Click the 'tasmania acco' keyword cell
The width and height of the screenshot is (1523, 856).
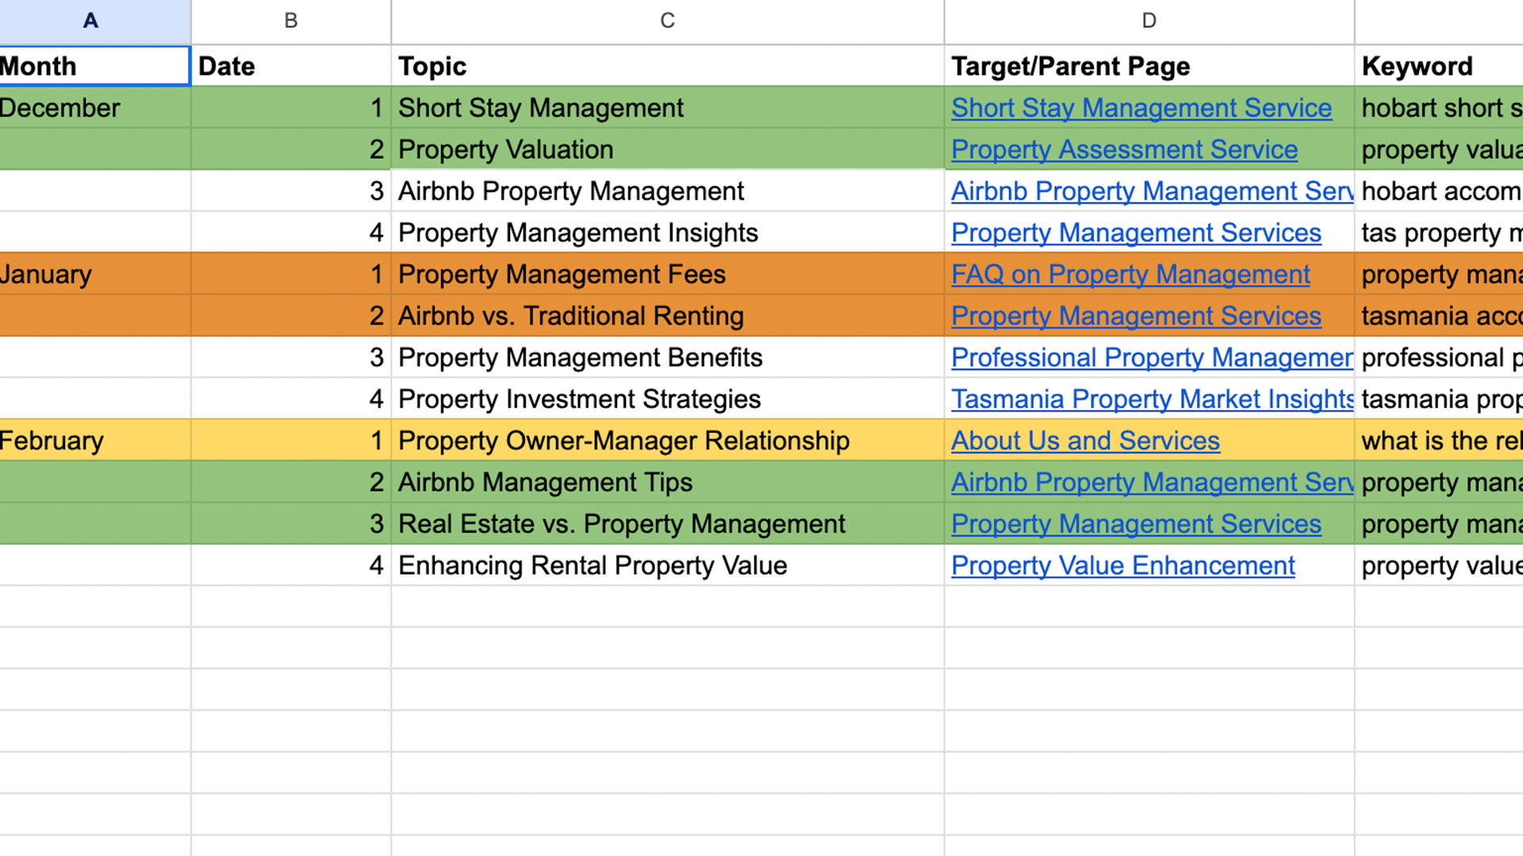click(1439, 316)
